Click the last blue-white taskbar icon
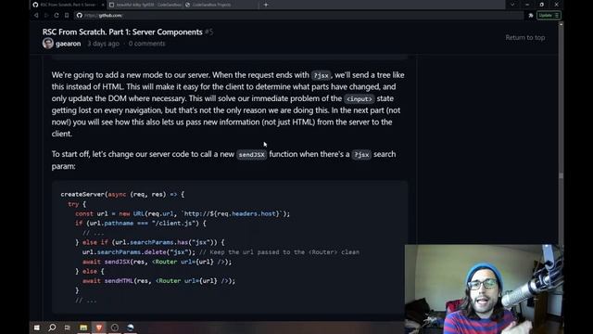The height and width of the screenshot is (334, 593). (x=131, y=328)
